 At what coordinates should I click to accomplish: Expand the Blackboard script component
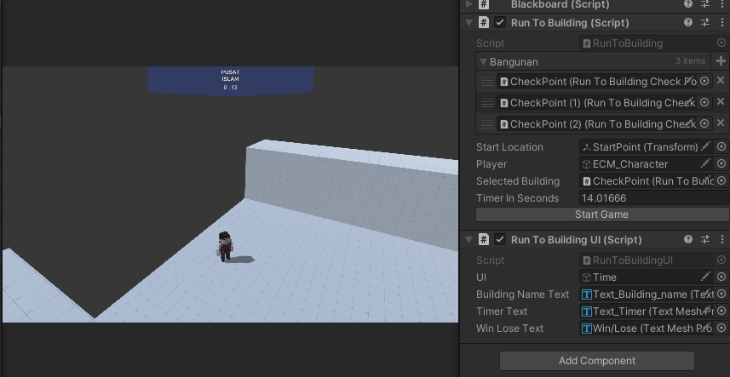point(468,4)
